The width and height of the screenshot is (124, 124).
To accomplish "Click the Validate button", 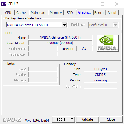I will coord(87,119).
